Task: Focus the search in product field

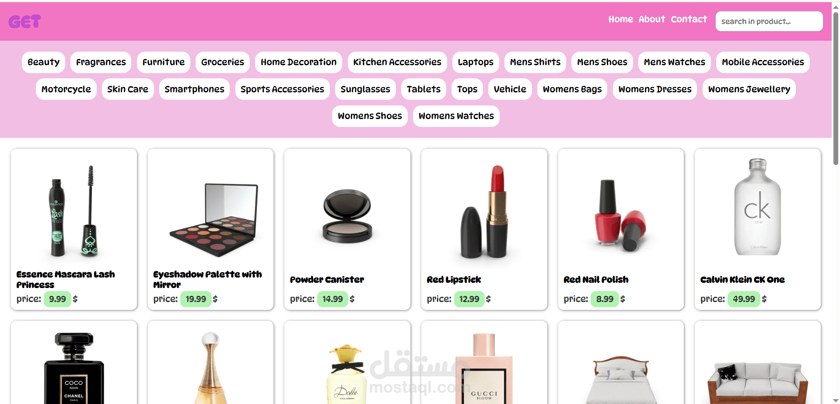Action: pos(769,21)
